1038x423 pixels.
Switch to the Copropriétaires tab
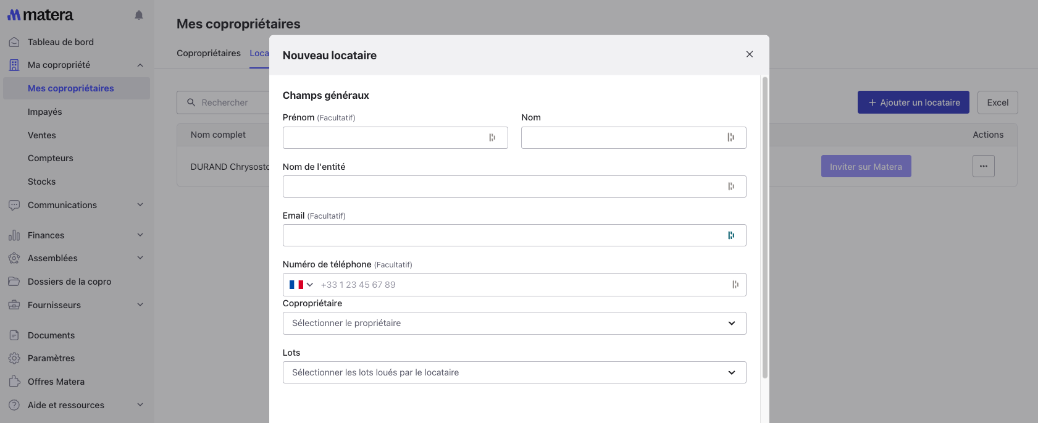(x=209, y=53)
